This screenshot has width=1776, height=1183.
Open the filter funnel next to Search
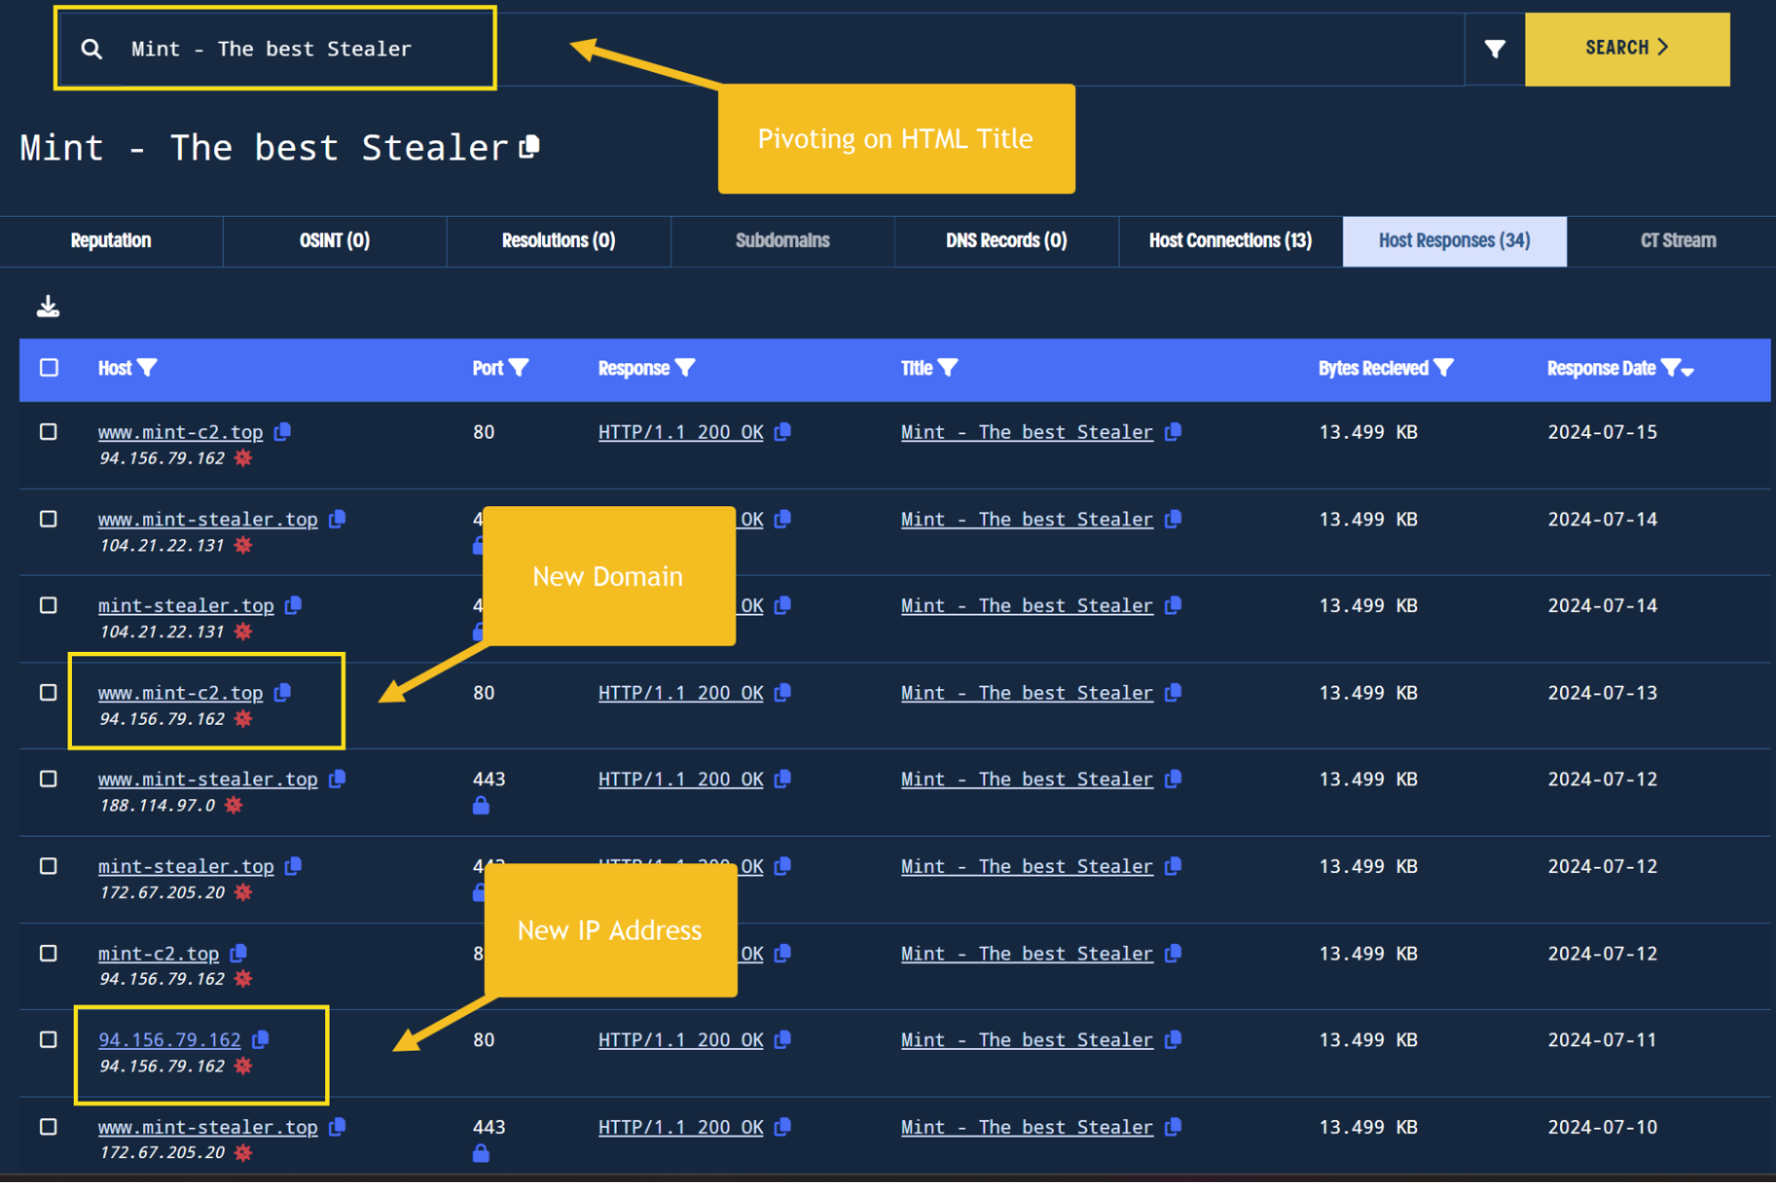coord(1494,49)
